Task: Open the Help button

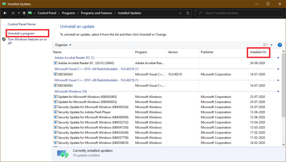Action: pyautogui.click(x=280, y=45)
